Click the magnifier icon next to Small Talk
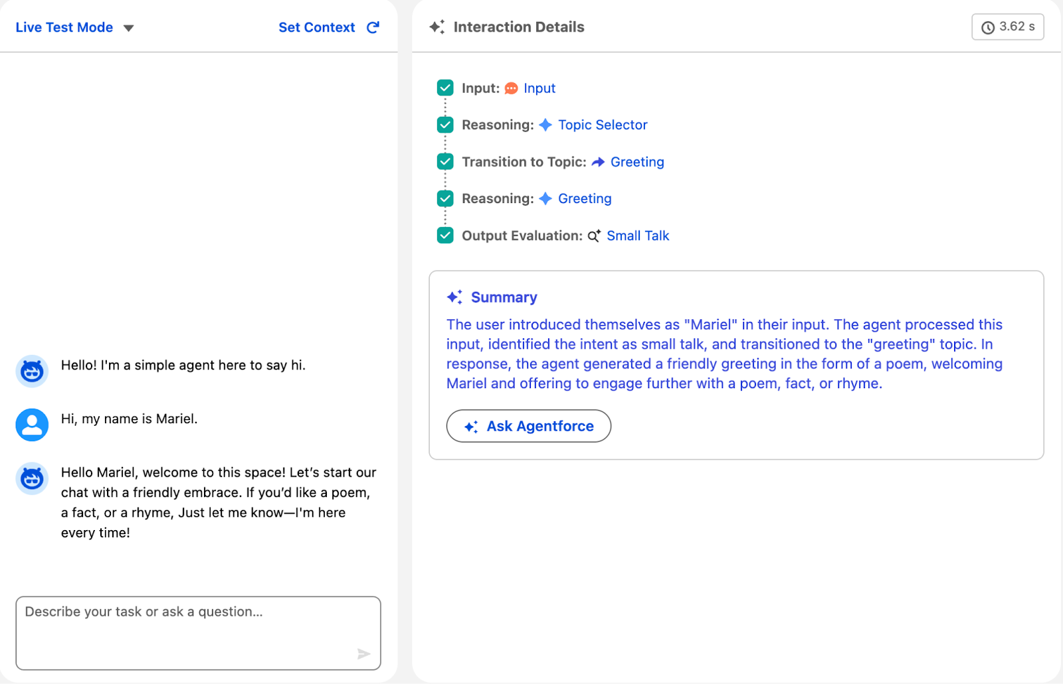 594,236
